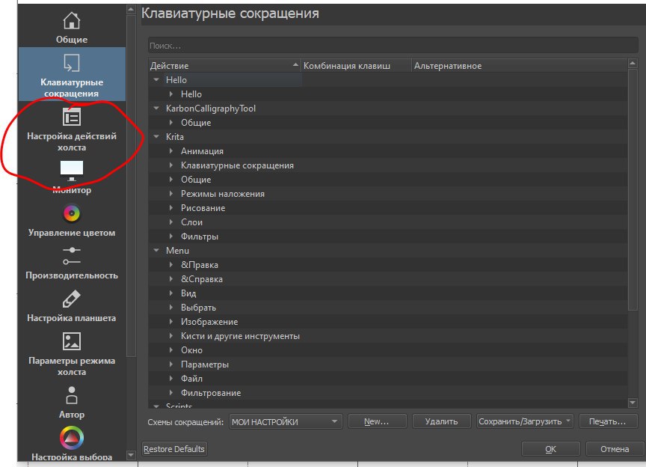Open the Автор person icon
The height and width of the screenshot is (467, 646).
72,395
